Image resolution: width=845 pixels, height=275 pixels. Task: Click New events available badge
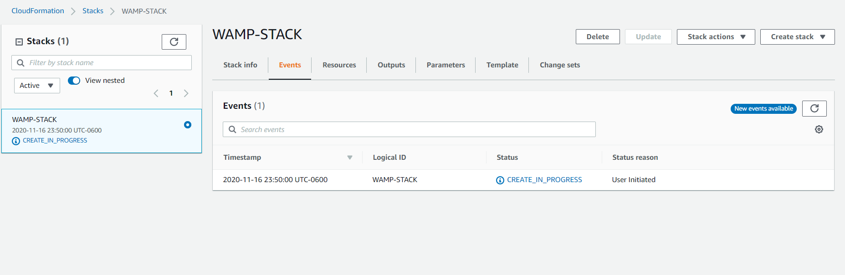pos(763,109)
